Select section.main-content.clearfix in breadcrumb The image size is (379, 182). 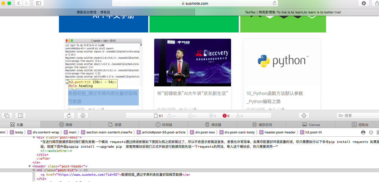pyautogui.click(x=107, y=132)
